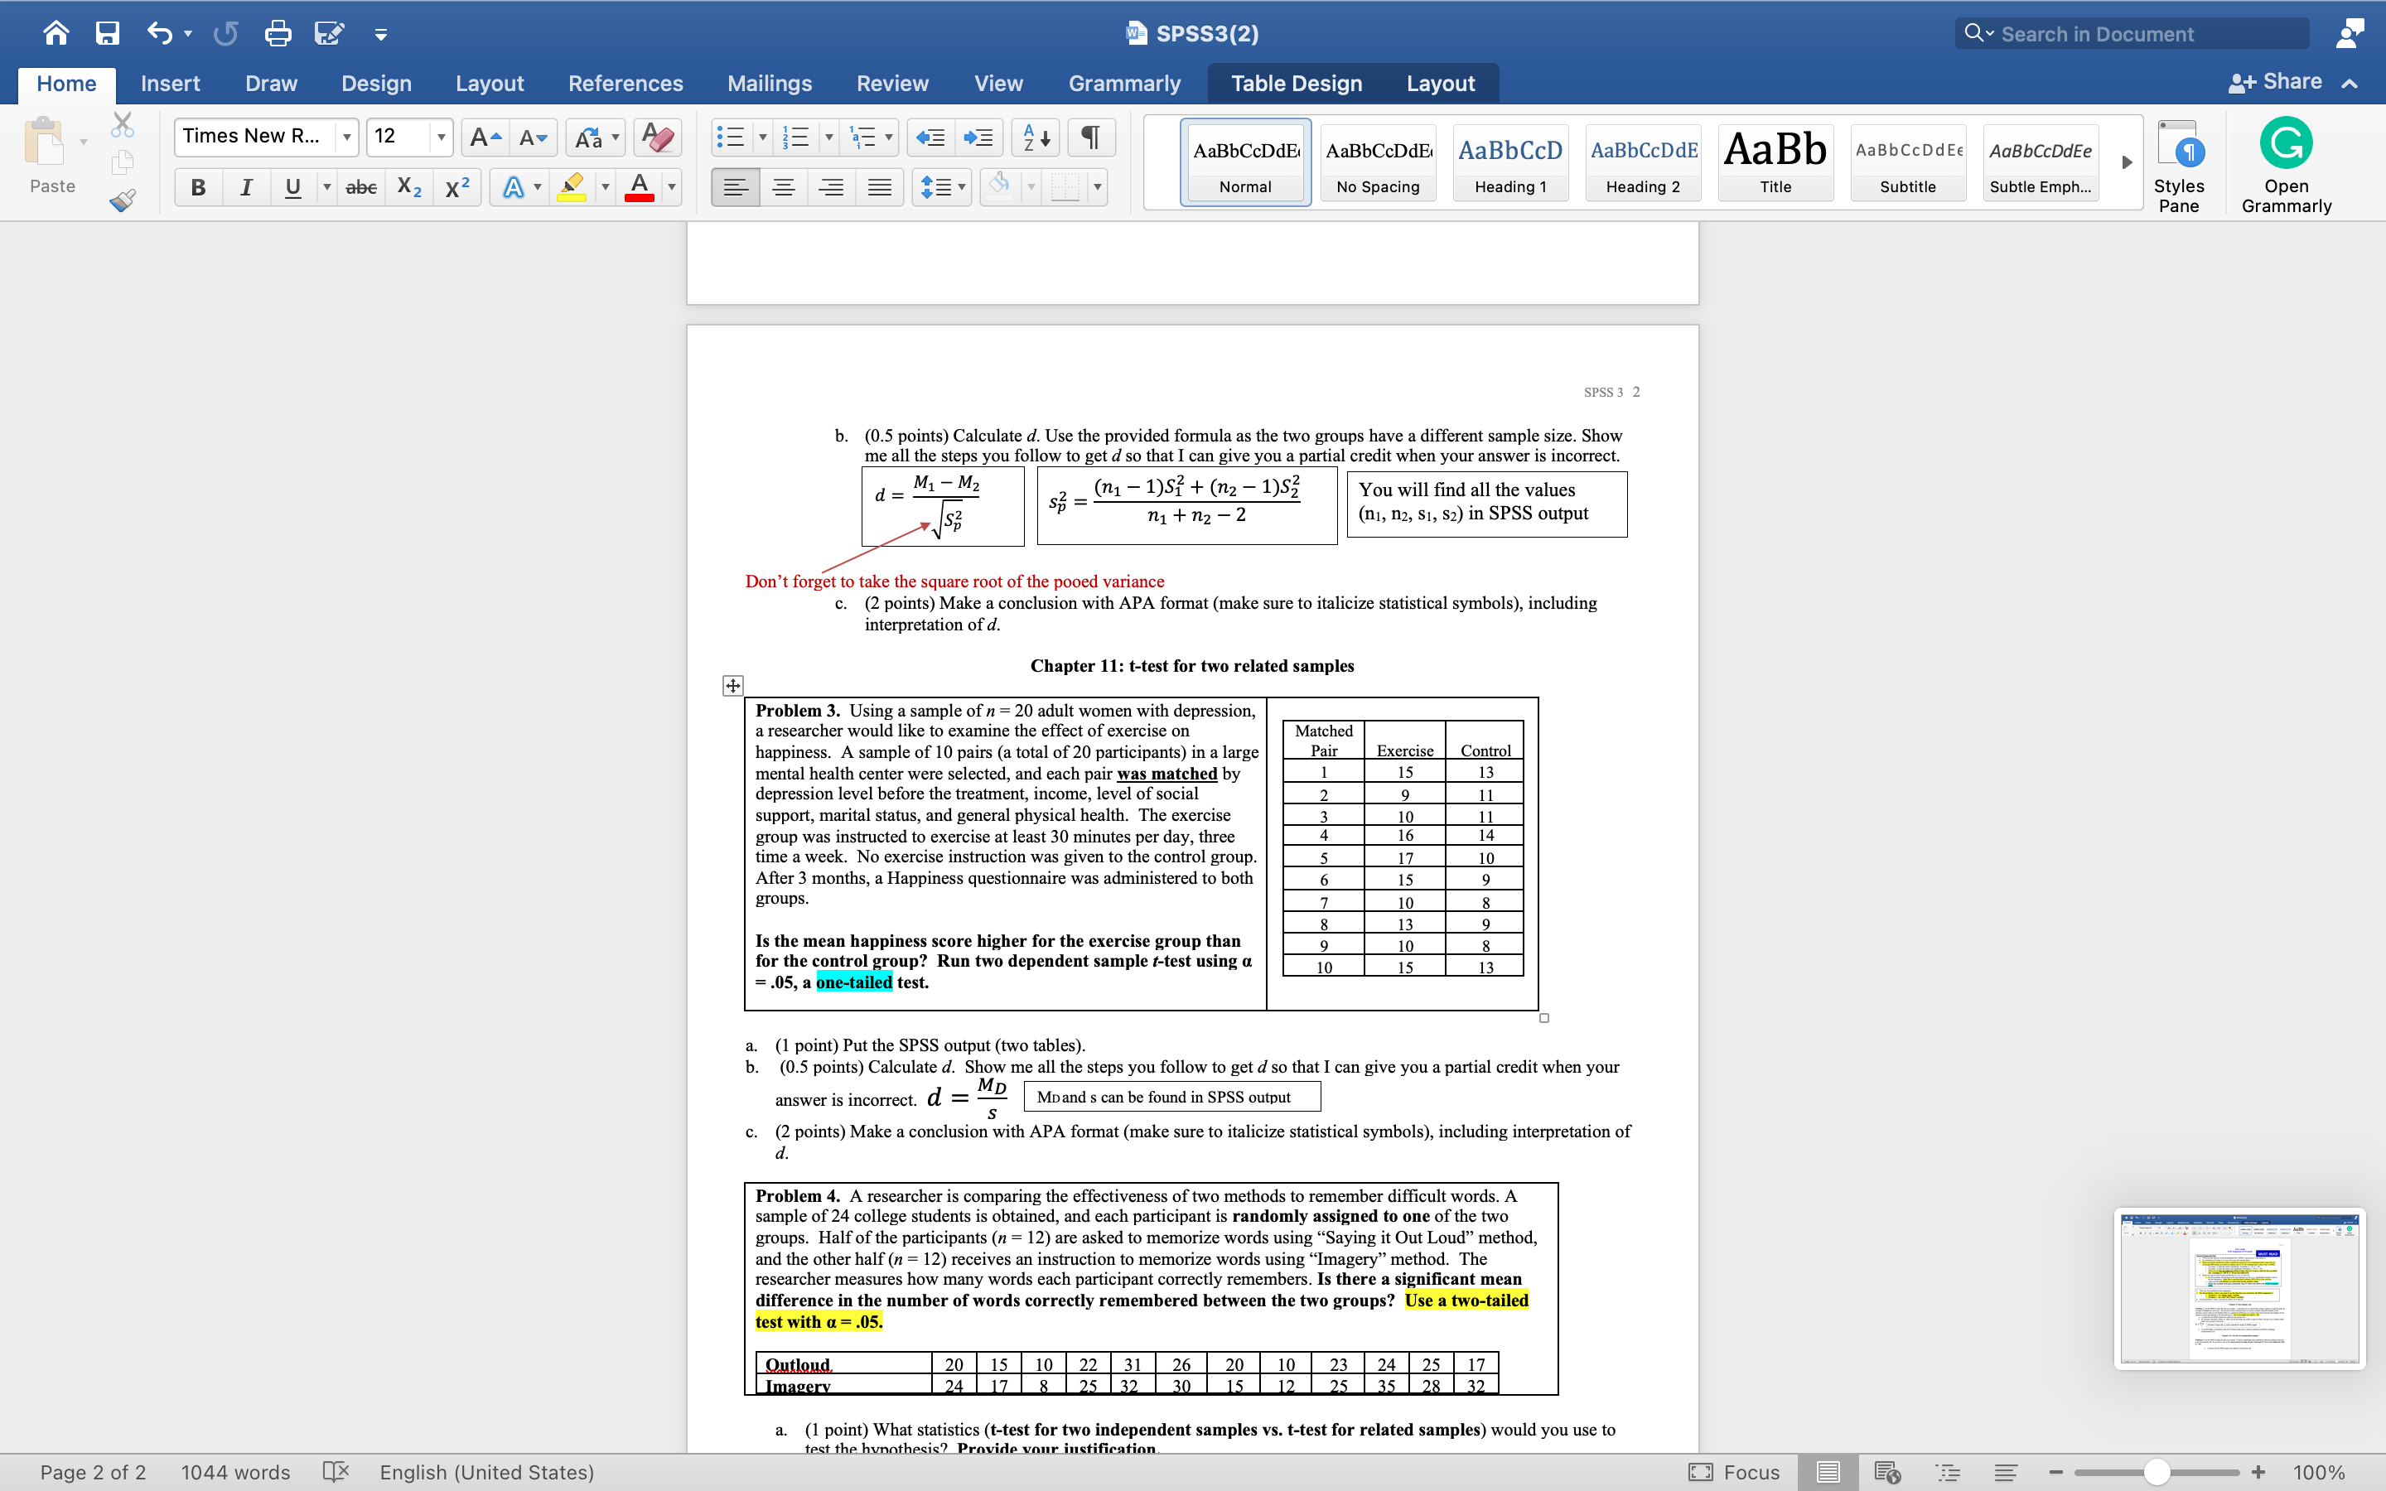Apply the Heading 1 style
The image size is (2386, 1491).
[x=1509, y=161]
